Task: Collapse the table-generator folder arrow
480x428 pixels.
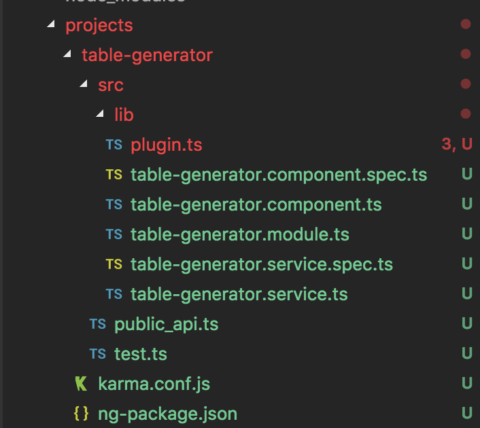Action: (x=67, y=55)
